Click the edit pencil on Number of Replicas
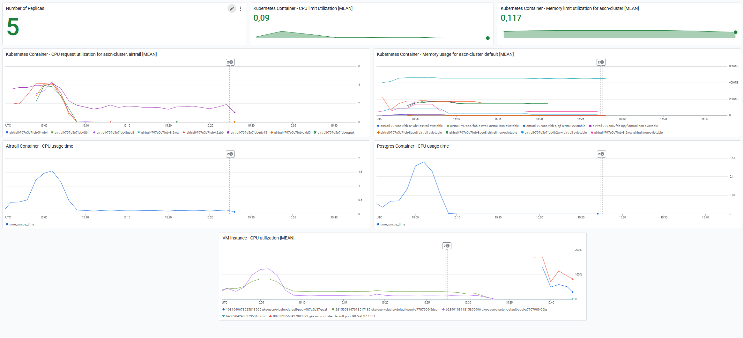The height and width of the screenshot is (338, 743). [x=232, y=9]
